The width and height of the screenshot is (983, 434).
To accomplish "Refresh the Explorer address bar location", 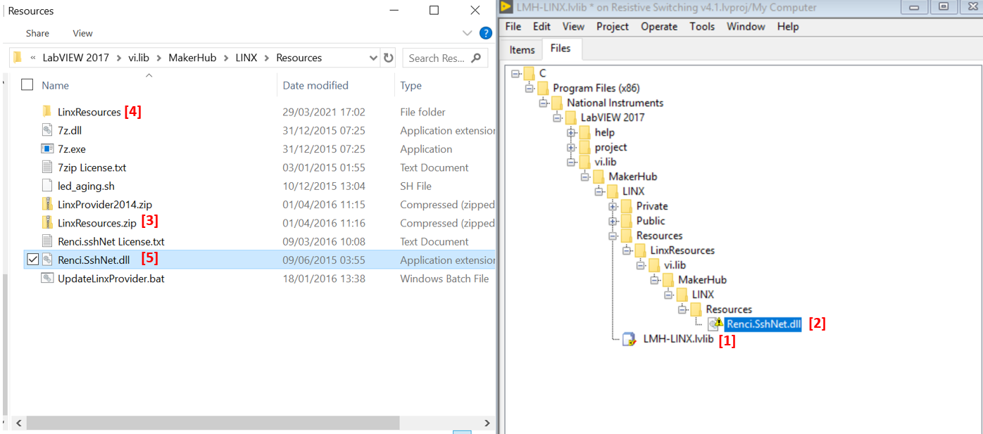I will pos(389,58).
